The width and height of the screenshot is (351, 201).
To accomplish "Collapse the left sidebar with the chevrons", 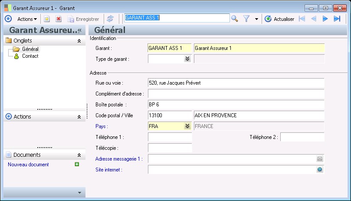I will (x=80, y=30).
